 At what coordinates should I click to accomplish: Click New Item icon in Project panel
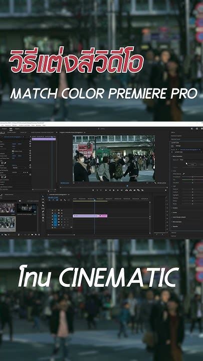click(x=36, y=235)
